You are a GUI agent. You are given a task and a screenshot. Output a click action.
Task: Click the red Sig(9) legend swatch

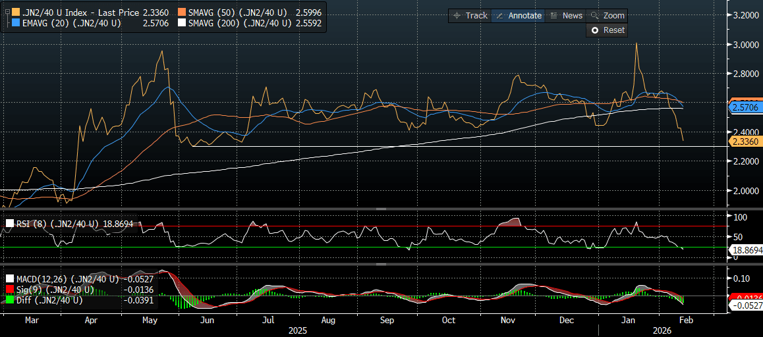tap(9, 290)
